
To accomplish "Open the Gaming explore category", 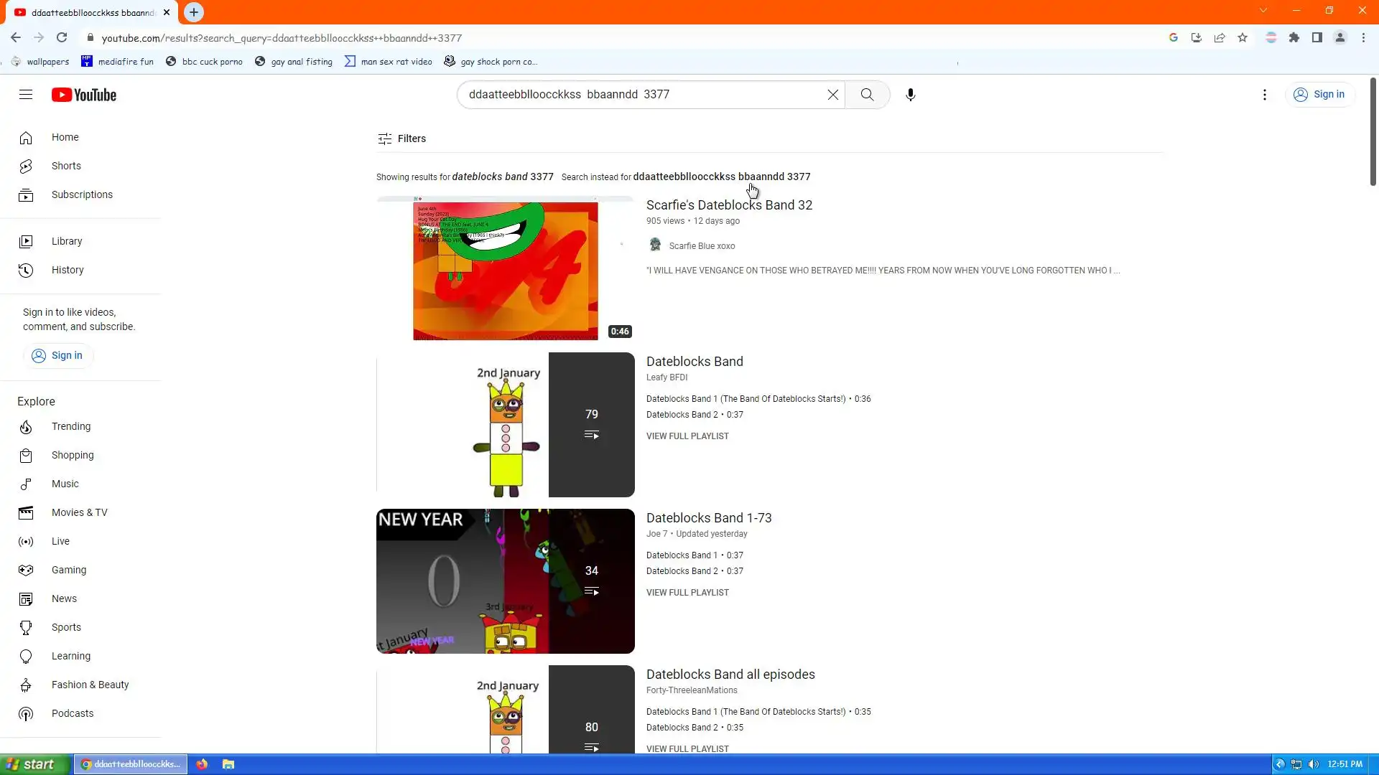I will 68,570.
